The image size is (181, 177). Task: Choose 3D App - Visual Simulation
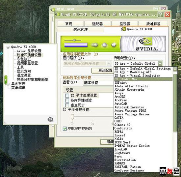pos(143,75)
